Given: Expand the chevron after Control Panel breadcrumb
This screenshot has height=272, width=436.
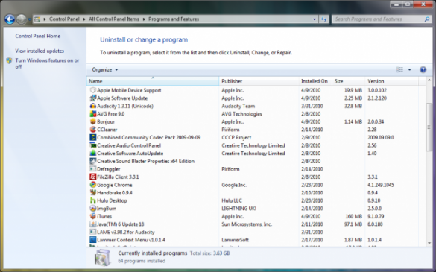Looking at the screenshot, I should pos(84,19).
